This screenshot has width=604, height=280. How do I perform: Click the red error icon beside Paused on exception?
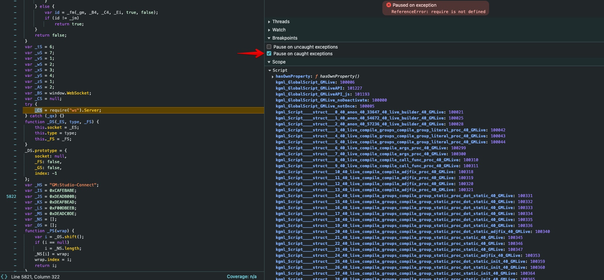point(389,5)
